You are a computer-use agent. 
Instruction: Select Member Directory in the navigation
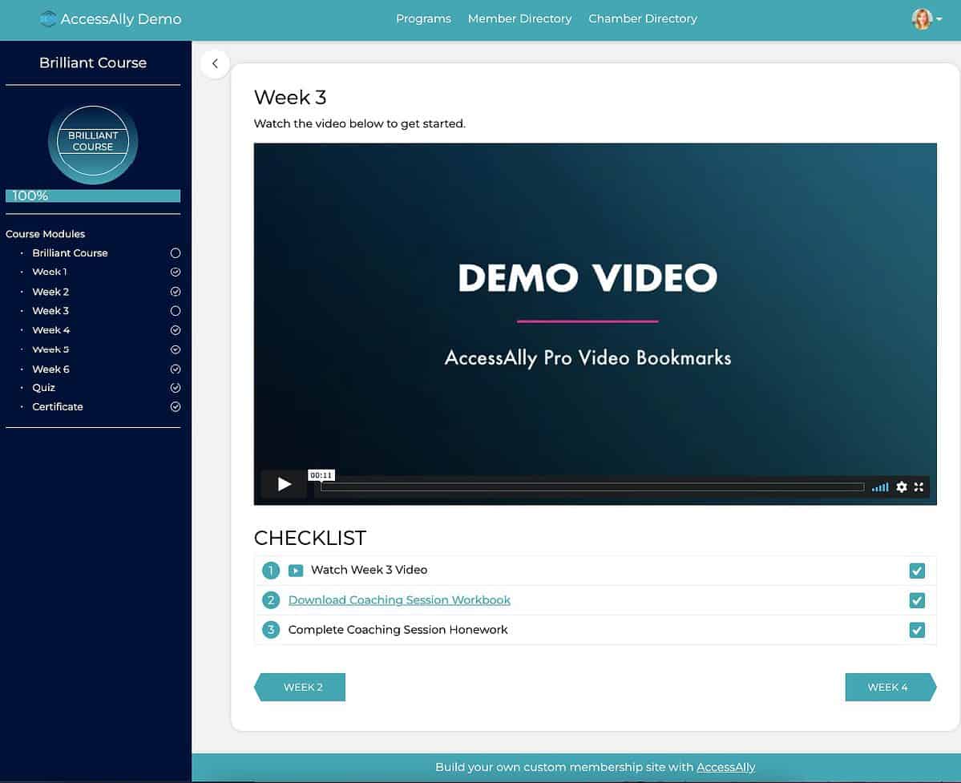(519, 18)
